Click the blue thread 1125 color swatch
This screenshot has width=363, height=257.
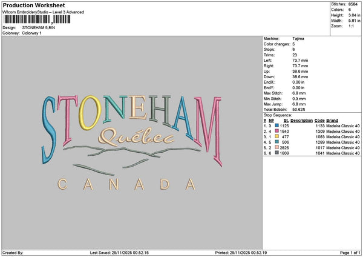click(276, 125)
